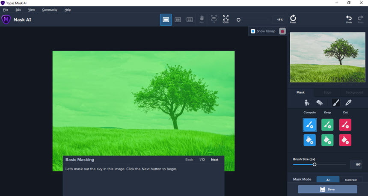Image resolution: width=368 pixels, height=196 pixels.
Task: Click the Brush Size slider handle
Action: [x=315, y=165]
